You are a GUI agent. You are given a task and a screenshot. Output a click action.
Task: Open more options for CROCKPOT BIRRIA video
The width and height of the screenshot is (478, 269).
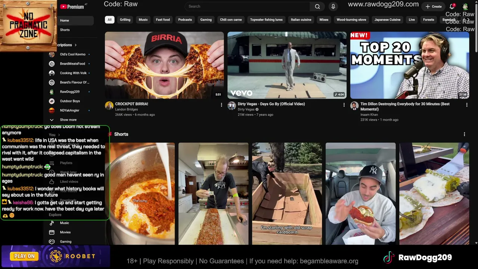click(x=221, y=105)
